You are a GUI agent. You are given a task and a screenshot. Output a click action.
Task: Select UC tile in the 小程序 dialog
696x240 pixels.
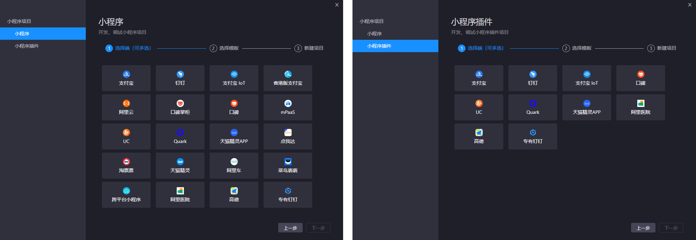[x=126, y=136]
